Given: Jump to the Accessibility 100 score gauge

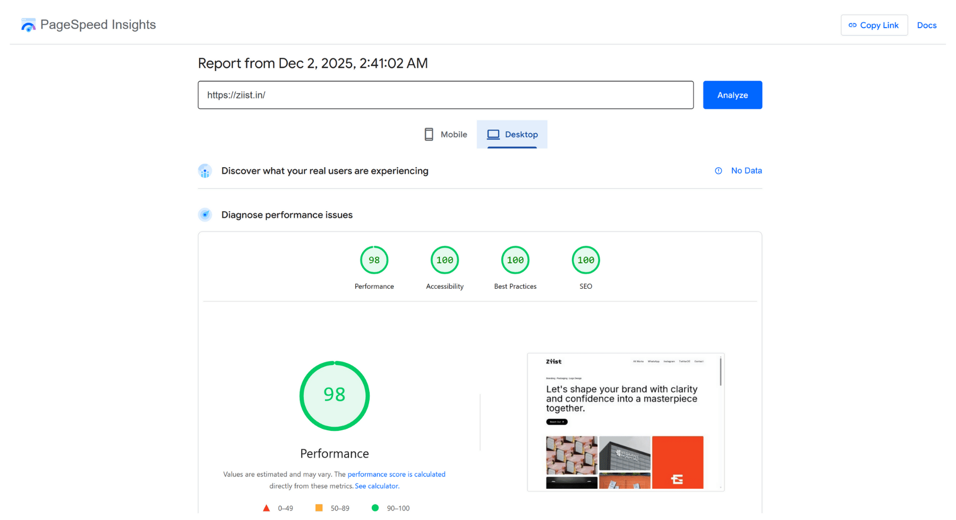Looking at the screenshot, I should tap(445, 260).
